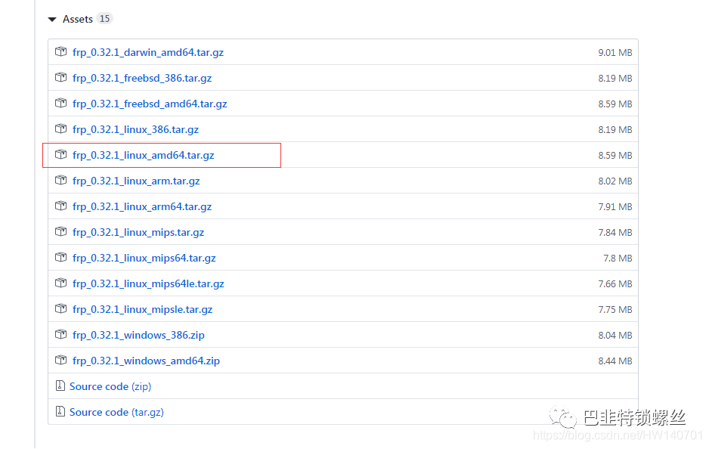Download frp_0.32.1_linux_386.tar.gz
709x449 pixels.
click(x=135, y=130)
